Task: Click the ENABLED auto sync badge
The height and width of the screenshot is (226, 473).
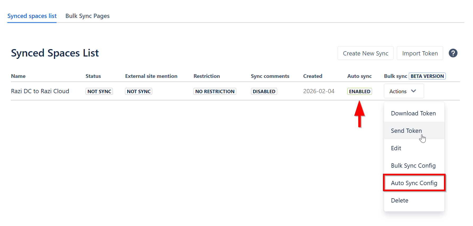Action: click(x=359, y=91)
